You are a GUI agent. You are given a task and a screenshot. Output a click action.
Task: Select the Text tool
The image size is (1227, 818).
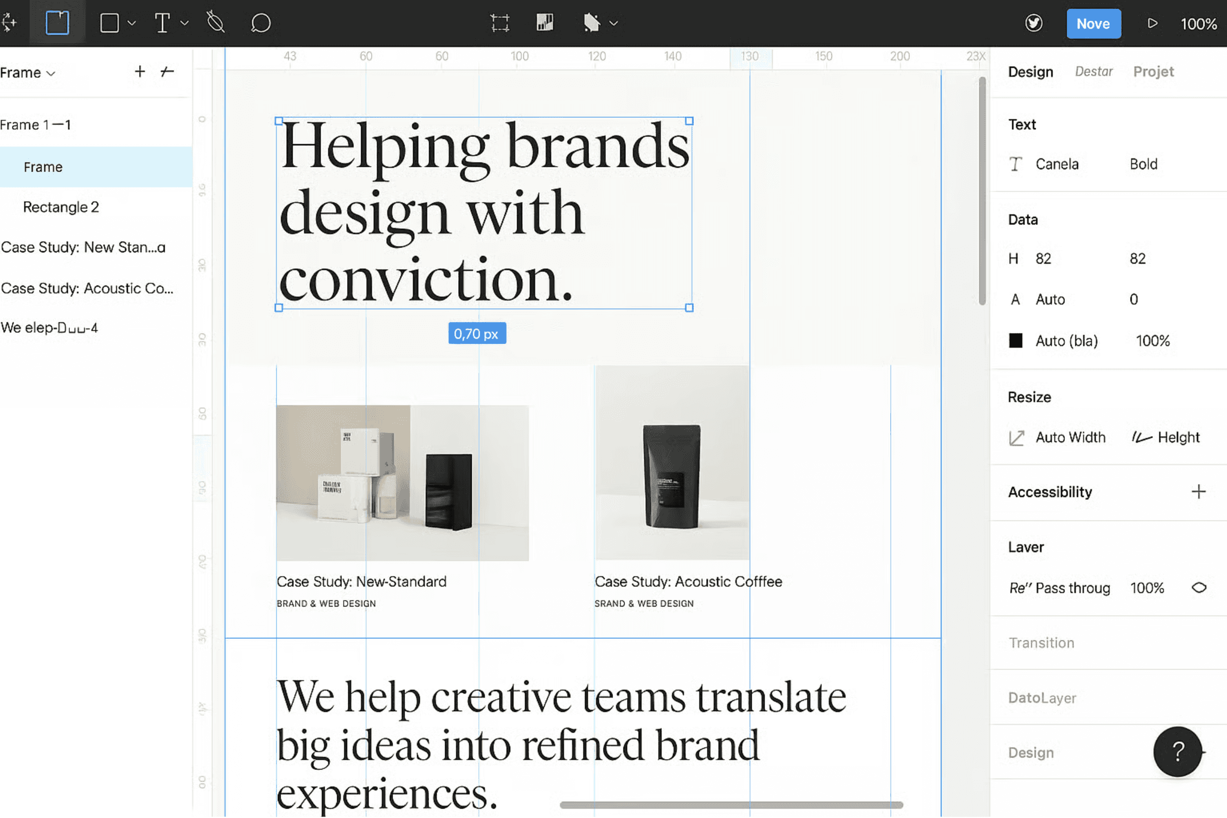[162, 23]
